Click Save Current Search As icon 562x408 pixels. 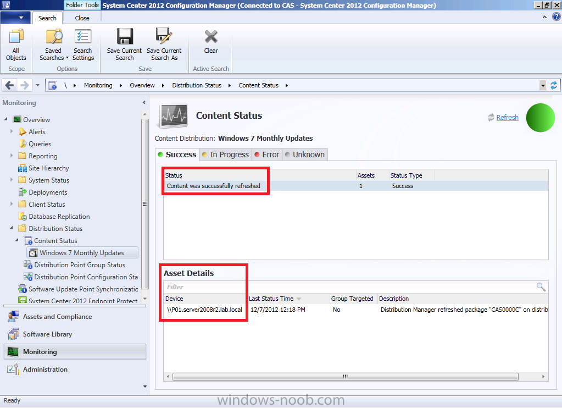[164, 45]
